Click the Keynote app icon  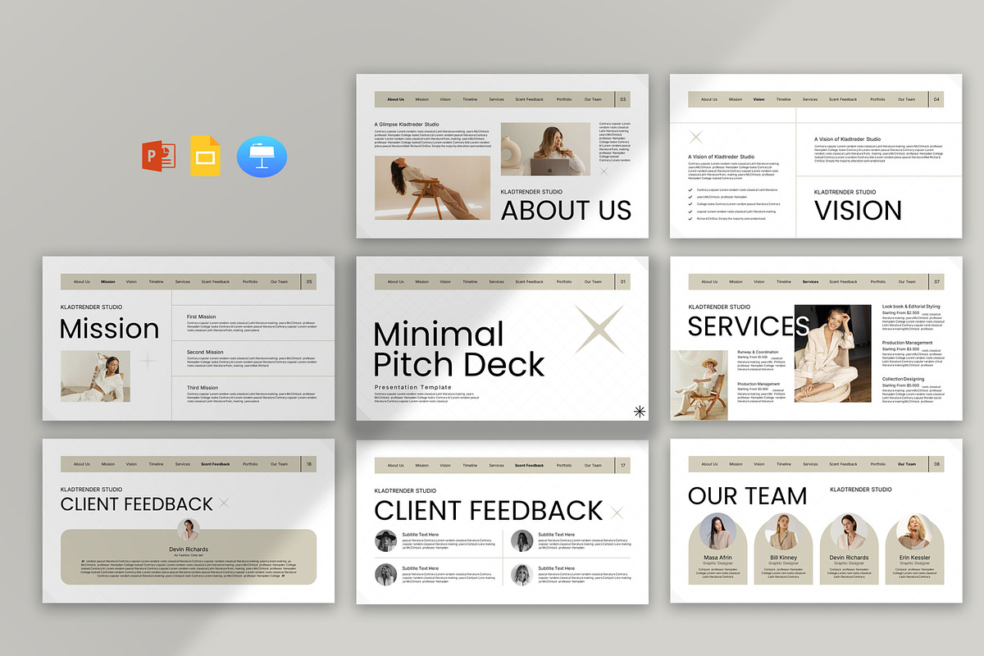262,156
